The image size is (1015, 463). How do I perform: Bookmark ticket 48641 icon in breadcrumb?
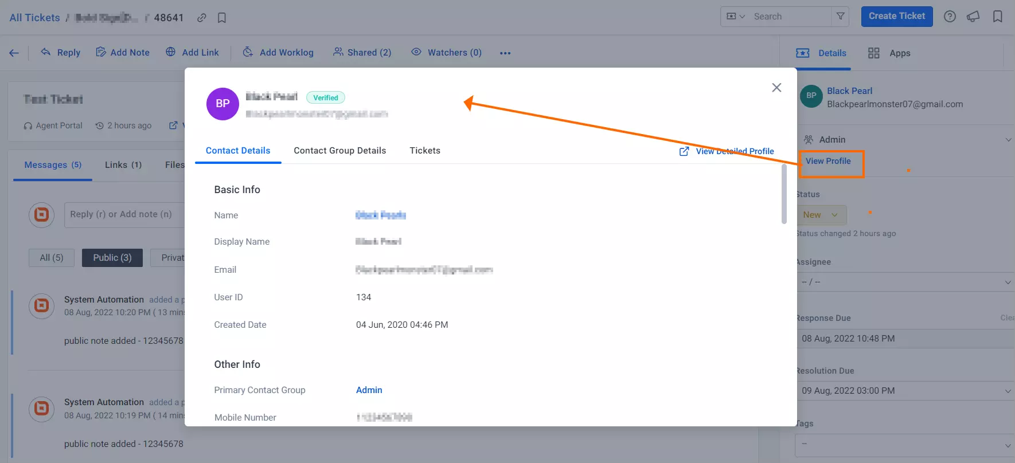(222, 18)
